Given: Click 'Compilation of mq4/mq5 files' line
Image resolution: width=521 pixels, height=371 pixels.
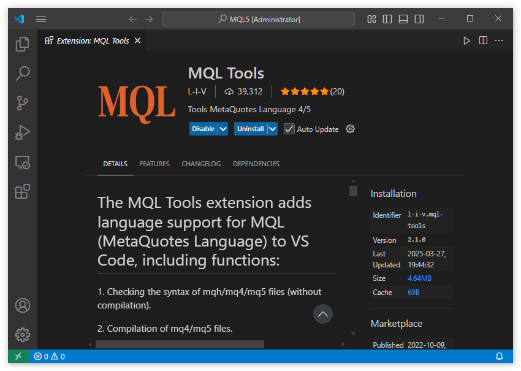Looking at the screenshot, I should [165, 329].
